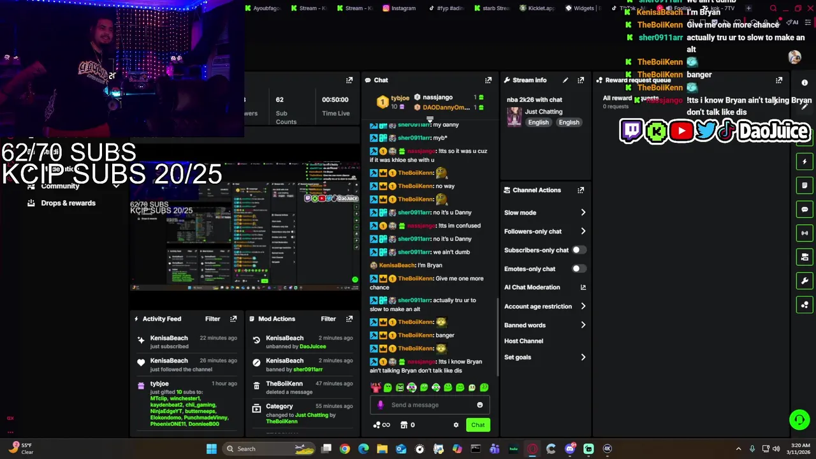Screen dimensions: 816x459
Task: Switch to the starb Stream browser tab
Action: point(492,8)
